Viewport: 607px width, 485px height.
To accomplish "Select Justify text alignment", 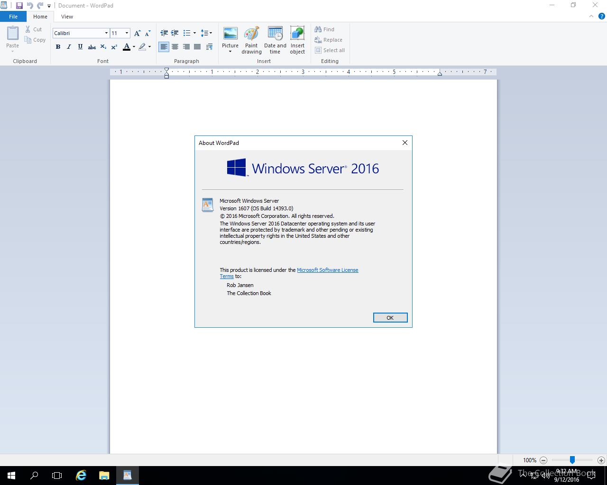I will click(x=197, y=47).
